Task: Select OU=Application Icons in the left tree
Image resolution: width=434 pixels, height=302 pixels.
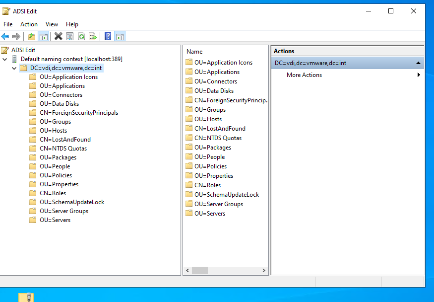Action: click(68, 77)
